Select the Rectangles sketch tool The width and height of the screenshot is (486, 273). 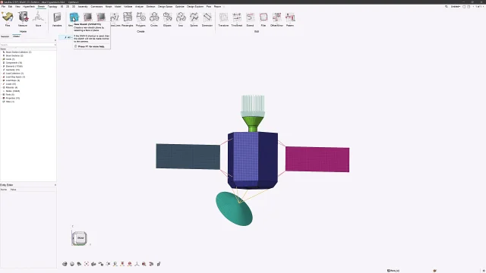click(x=128, y=19)
